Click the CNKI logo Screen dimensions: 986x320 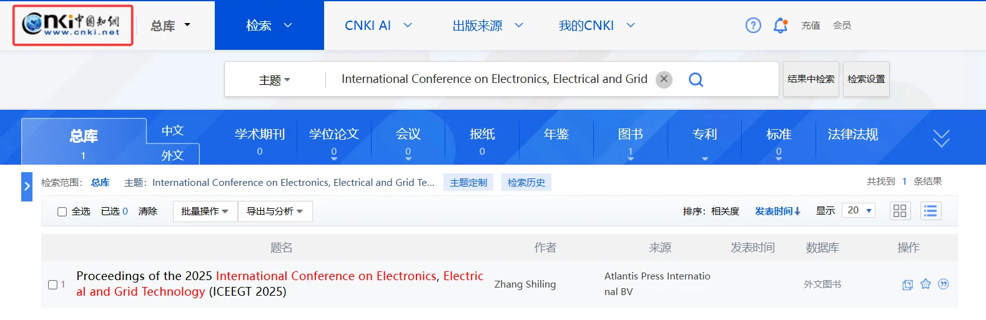[x=72, y=25]
